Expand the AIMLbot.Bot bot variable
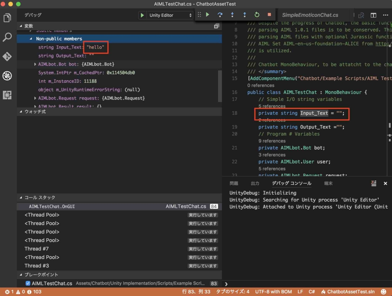Image resolution: width=392 pixels, height=296 pixels. click(x=35, y=64)
